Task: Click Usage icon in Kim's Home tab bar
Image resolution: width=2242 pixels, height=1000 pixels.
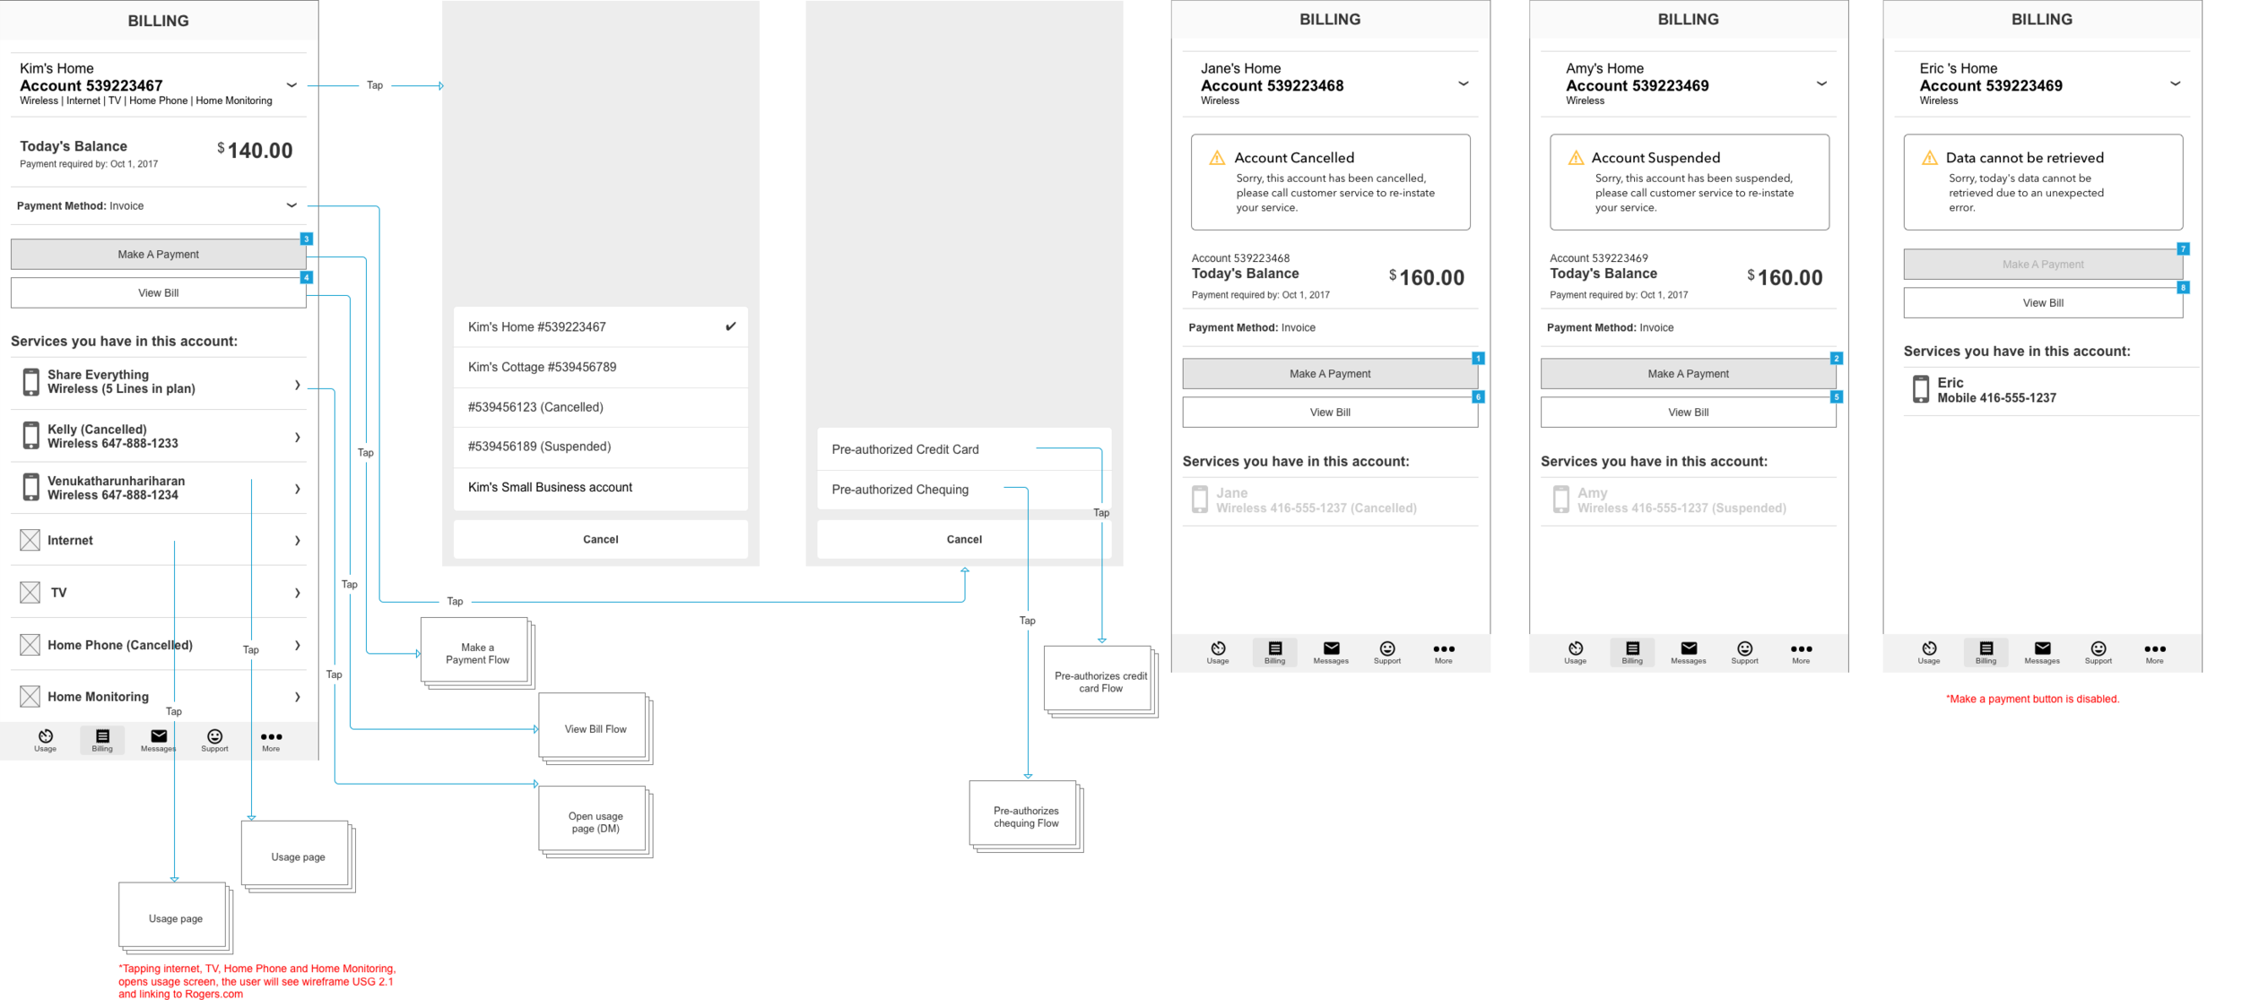Action: [x=45, y=738]
